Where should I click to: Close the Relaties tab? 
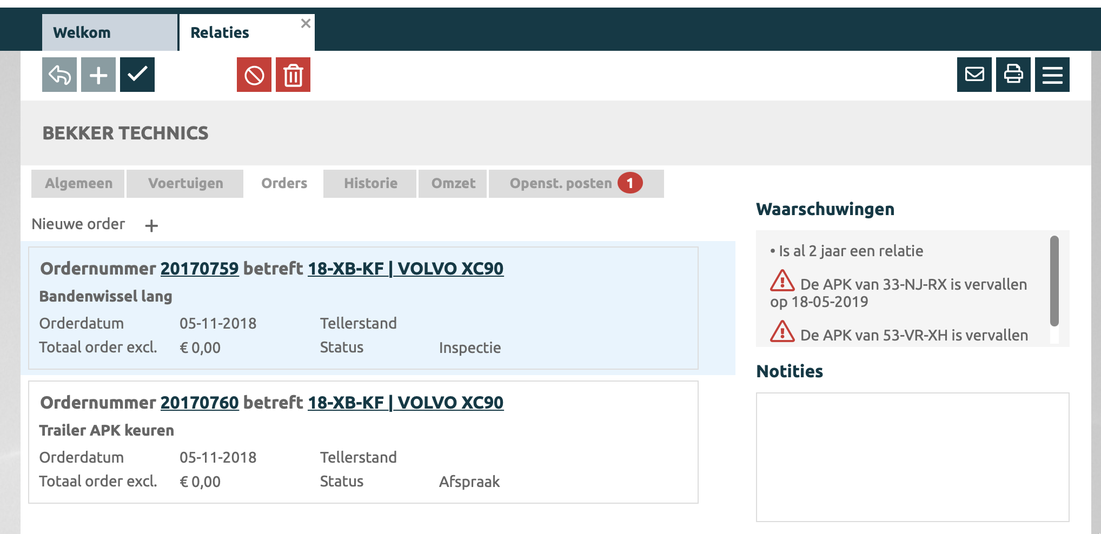coord(306,23)
